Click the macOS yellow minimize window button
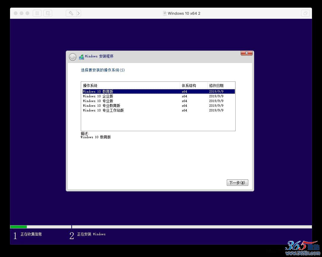 22,13
